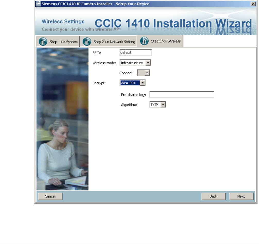Proceed with the Next button

(241, 196)
